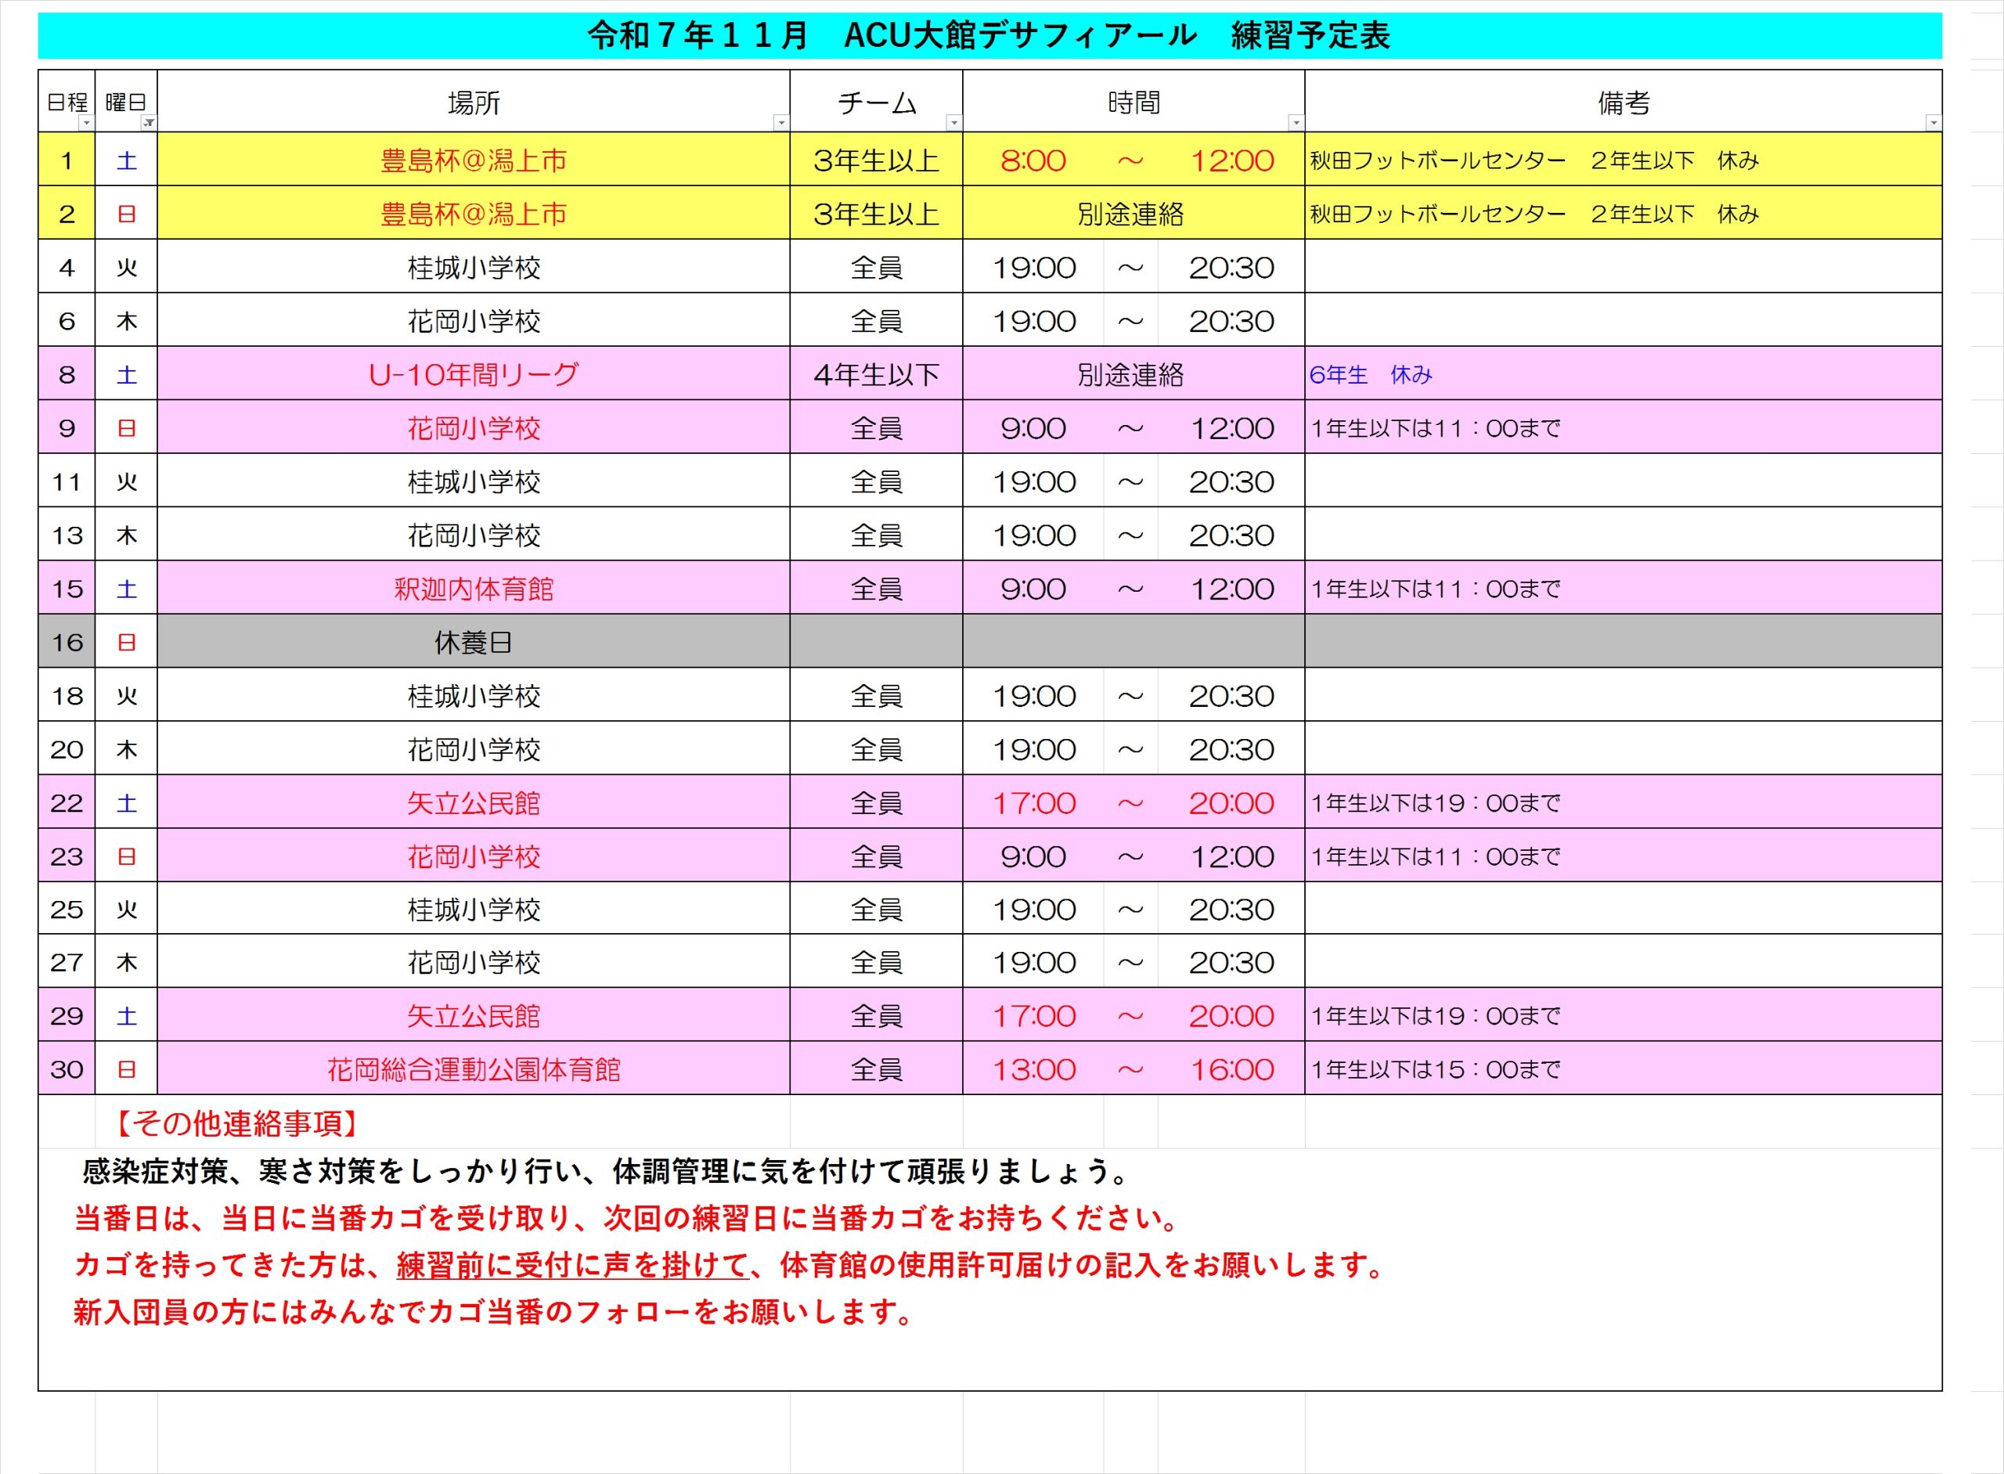The height and width of the screenshot is (1474, 2004).
Task: Select the 豊島杯@潟上市 cell on day 1
Action: 473,160
